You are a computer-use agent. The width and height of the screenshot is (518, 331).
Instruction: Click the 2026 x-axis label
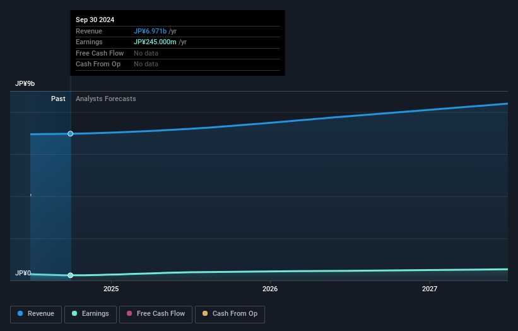270,289
